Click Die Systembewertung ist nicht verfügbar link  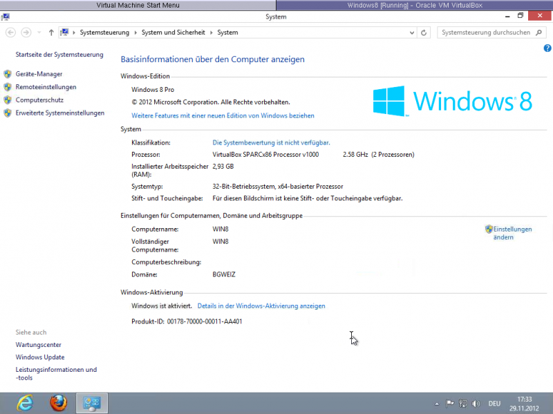[271, 143]
